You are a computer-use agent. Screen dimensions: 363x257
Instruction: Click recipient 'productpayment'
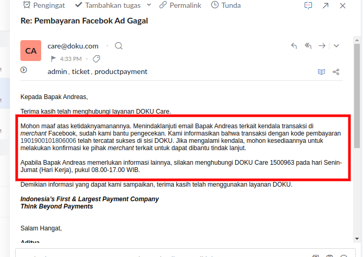[x=121, y=72]
